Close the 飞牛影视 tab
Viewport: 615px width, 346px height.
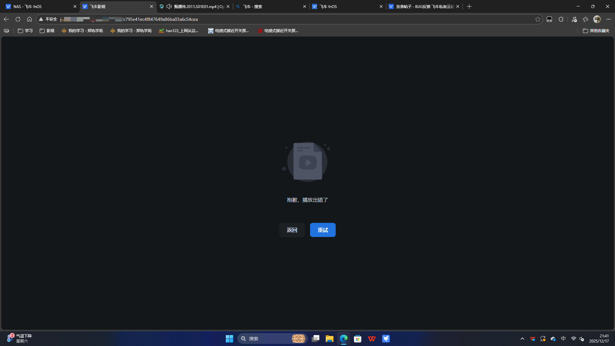pos(152,6)
